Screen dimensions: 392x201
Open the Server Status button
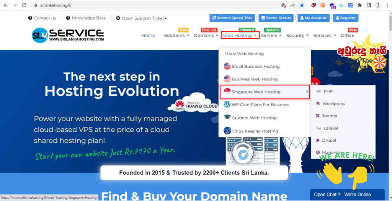[x=276, y=18]
